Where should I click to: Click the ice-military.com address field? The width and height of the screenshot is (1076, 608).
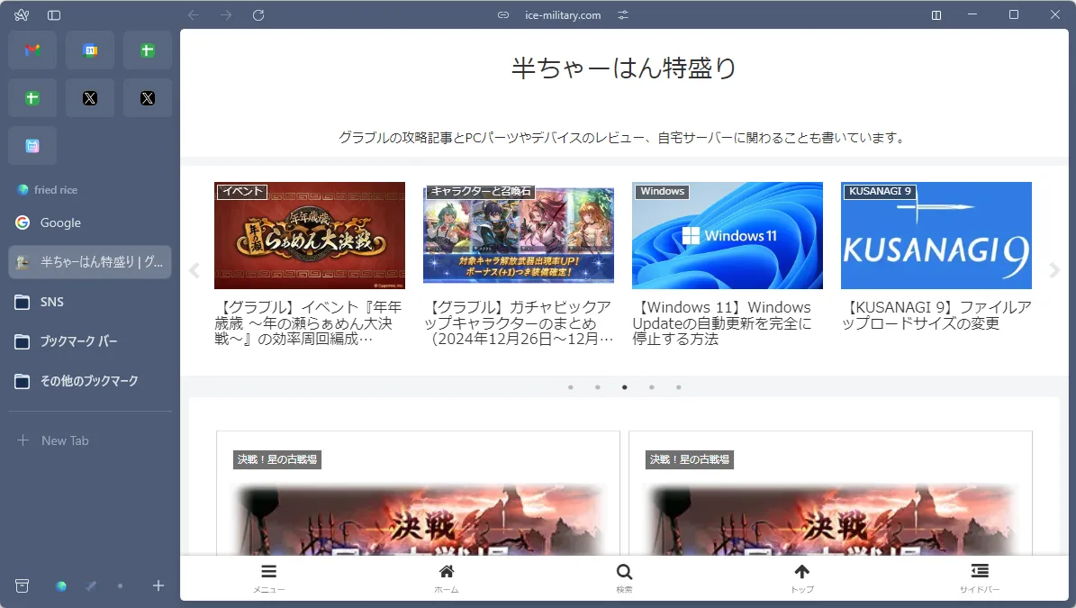click(563, 15)
